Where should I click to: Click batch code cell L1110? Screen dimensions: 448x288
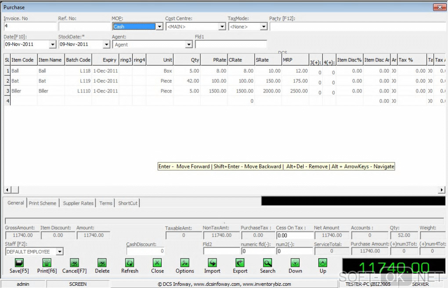click(78, 91)
